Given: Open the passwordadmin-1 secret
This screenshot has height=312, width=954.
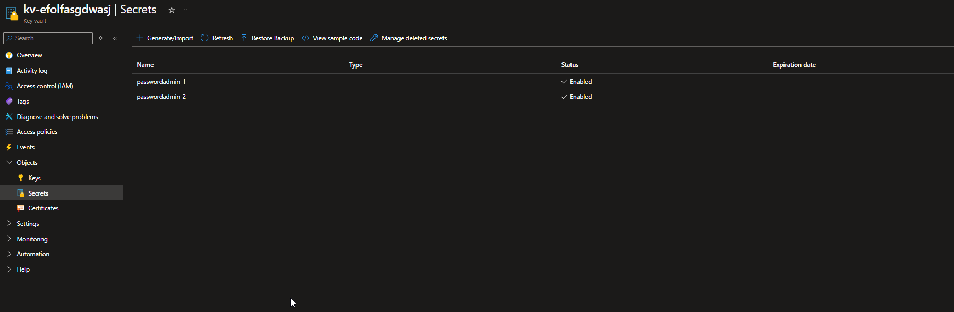Looking at the screenshot, I should pos(161,82).
